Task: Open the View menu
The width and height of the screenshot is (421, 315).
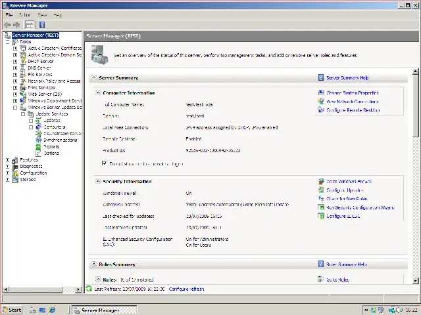Action: coord(42,15)
